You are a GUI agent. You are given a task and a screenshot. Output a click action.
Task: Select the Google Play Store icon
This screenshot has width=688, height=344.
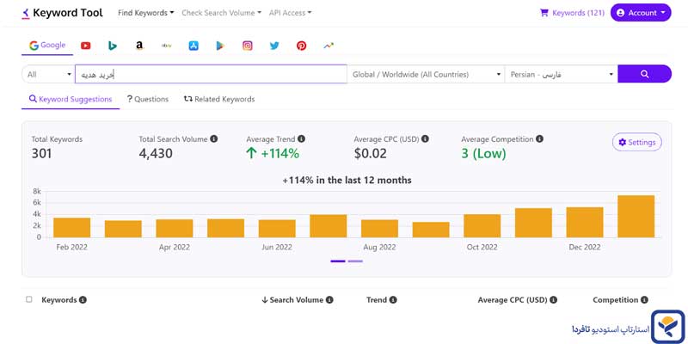[220, 46]
